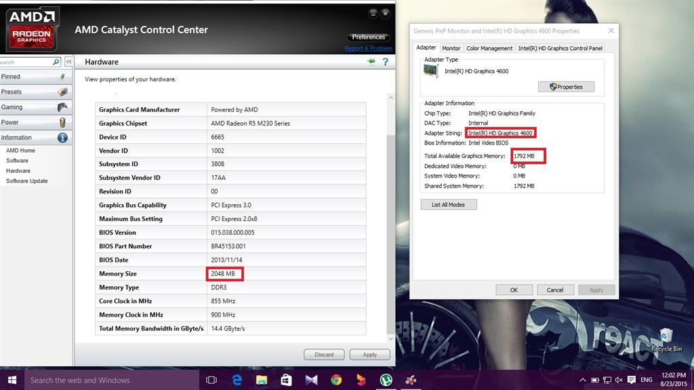Collapse the sidebar with double-arrow button

pyautogui.click(x=68, y=62)
